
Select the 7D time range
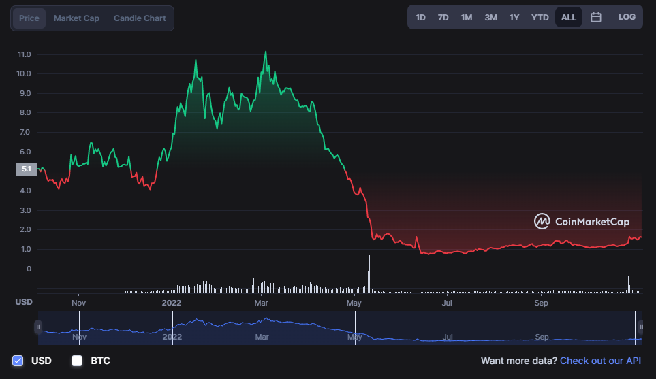tap(443, 18)
